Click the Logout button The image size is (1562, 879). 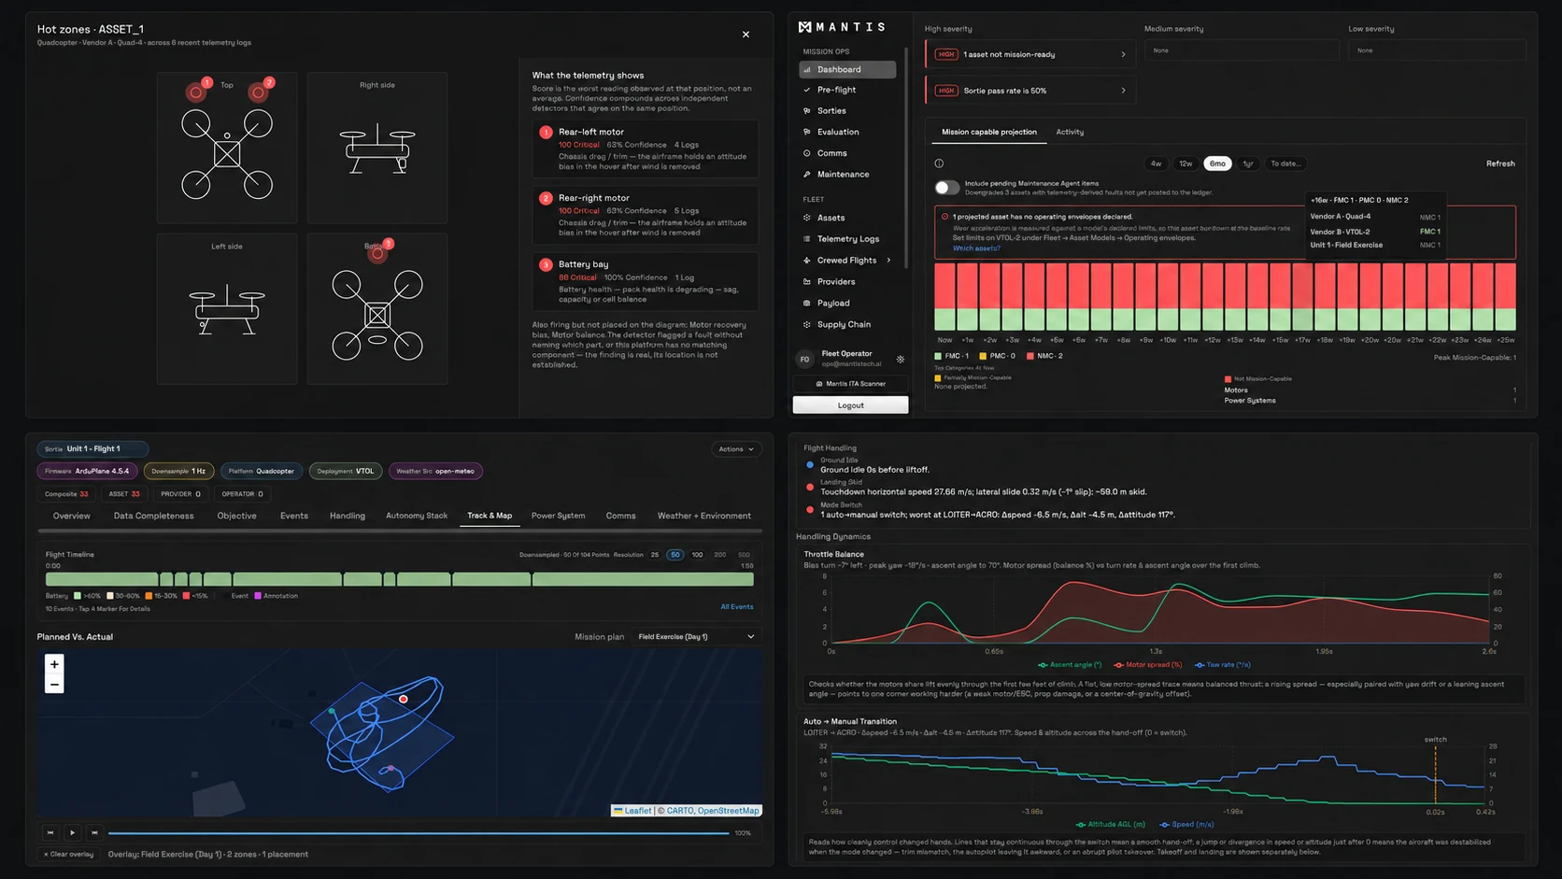coord(850,405)
